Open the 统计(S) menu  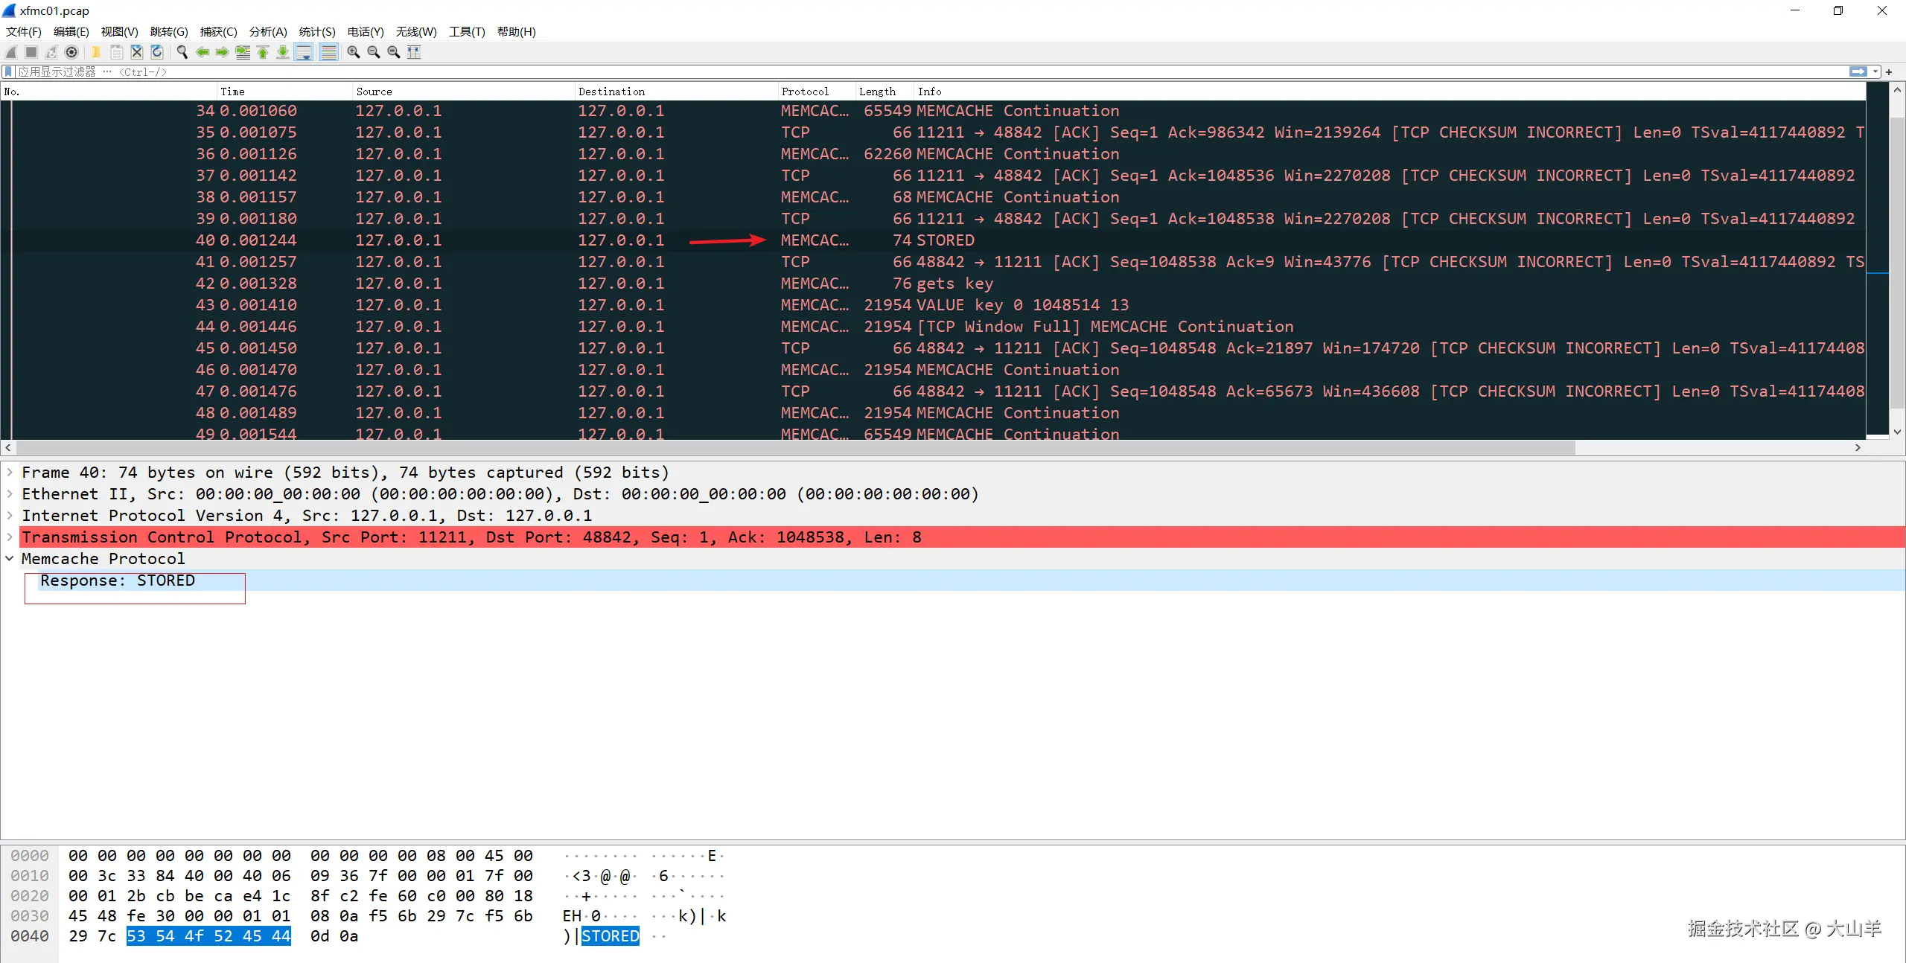[x=316, y=32]
